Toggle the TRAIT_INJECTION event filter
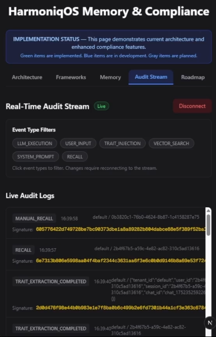 click(x=122, y=143)
